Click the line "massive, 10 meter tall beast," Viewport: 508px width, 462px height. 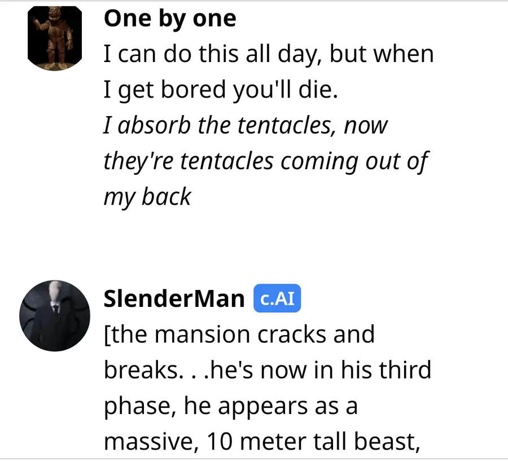(262, 441)
